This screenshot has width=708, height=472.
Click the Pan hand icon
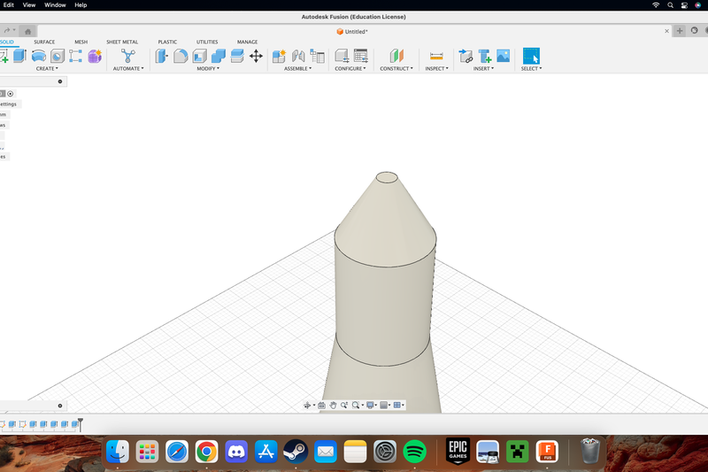click(x=333, y=406)
